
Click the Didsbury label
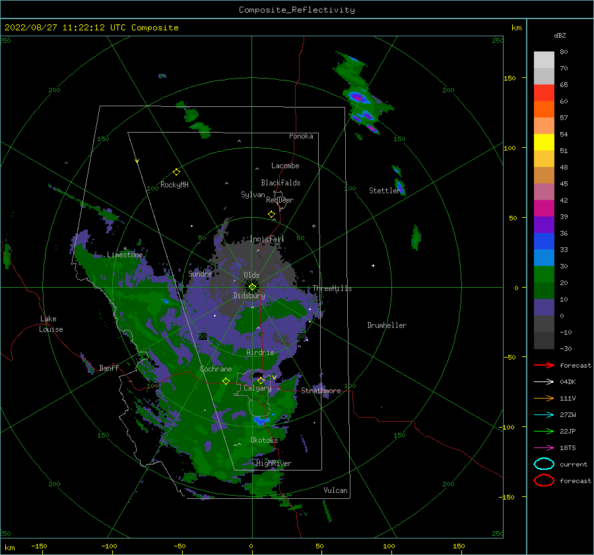(249, 296)
